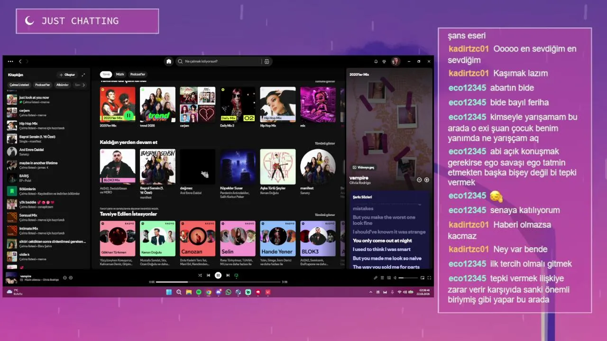Click WhatsApp icon in taskbar
Image resolution: width=607 pixels, height=341 pixels.
(229, 292)
